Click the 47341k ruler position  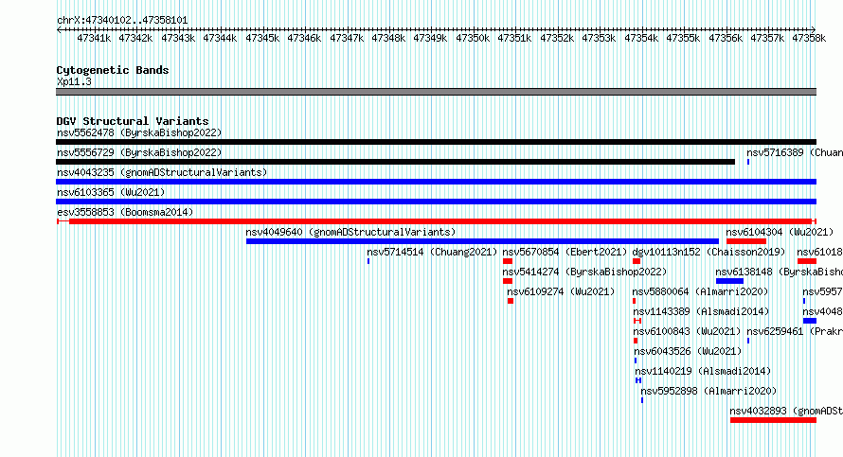point(94,38)
